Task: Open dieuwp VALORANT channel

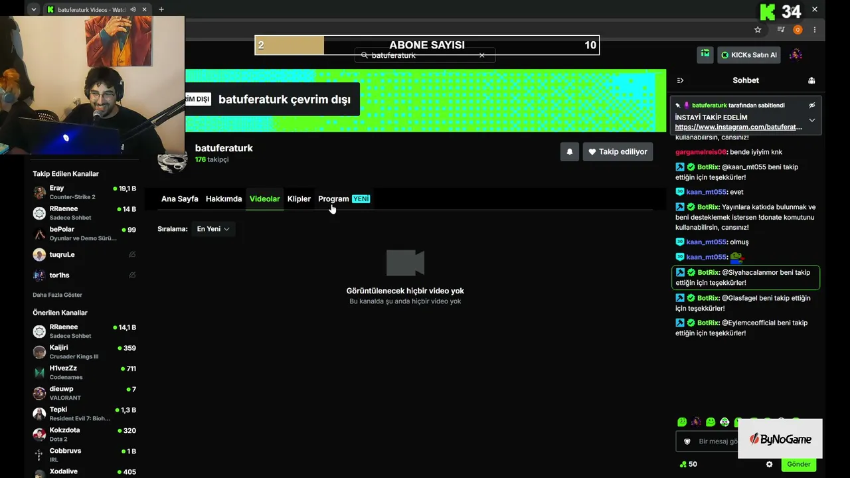Action: click(x=84, y=393)
